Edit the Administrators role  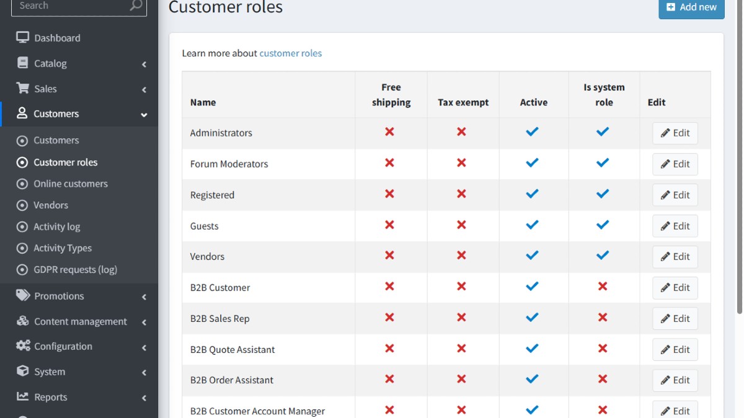point(675,133)
